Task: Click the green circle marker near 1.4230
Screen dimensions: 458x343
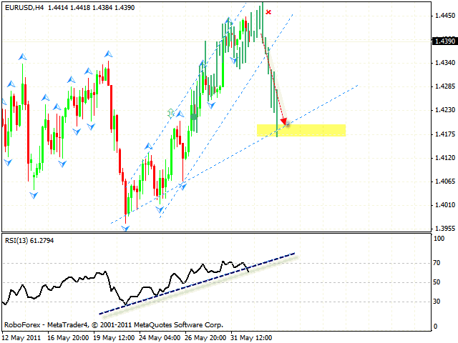Action: [x=194, y=116]
